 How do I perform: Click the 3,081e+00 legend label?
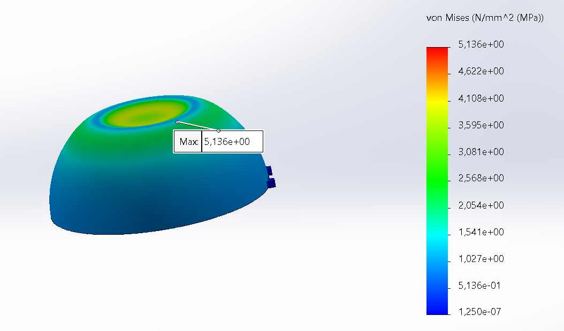[x=481, y=152]
